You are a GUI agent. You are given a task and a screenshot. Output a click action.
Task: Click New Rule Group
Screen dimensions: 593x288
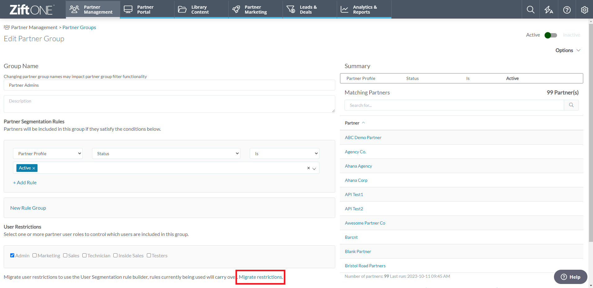[x=28, y=208]
